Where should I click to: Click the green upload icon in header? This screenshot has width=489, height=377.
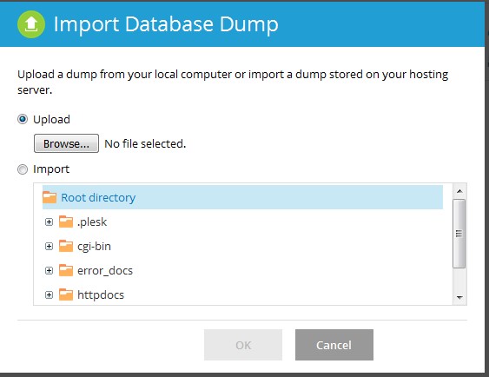tap(31, 24)
